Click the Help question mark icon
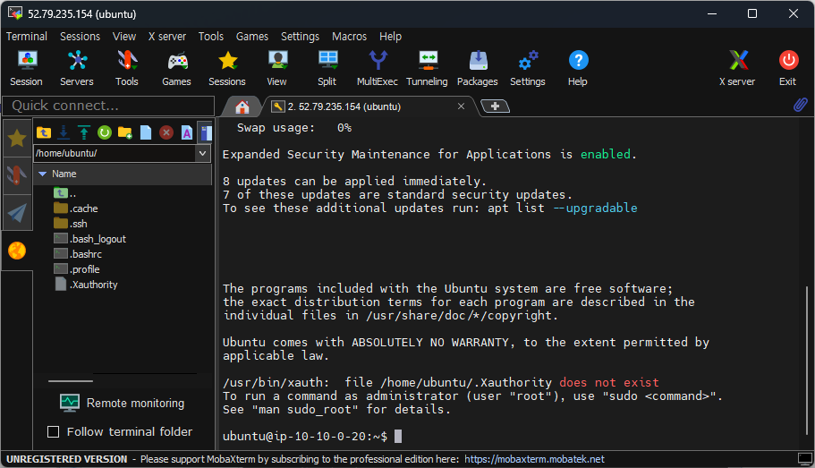This screenshot has height=468, width=815. pos(578,68)
